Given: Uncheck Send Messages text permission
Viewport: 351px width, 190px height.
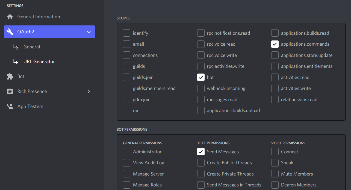Looking at the screenshot, I should (201, 152).
